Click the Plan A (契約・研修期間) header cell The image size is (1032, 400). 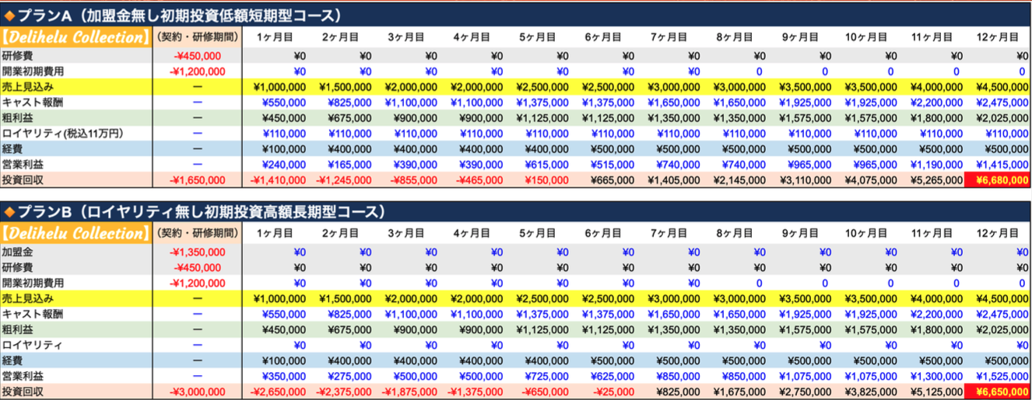tap(198, 37)
